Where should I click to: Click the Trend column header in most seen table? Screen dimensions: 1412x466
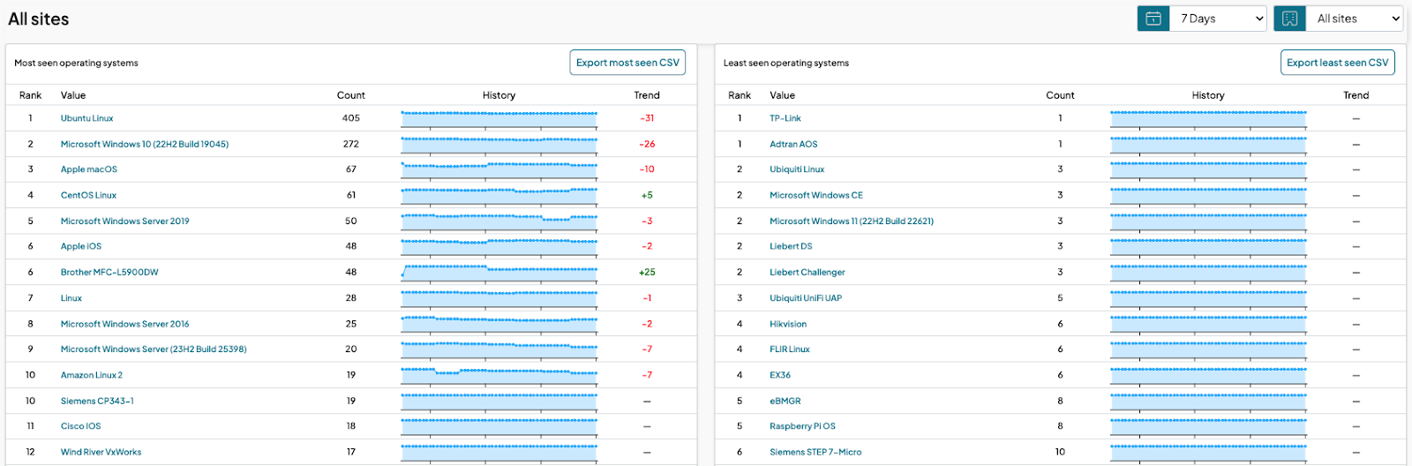(x=647, y=95)
